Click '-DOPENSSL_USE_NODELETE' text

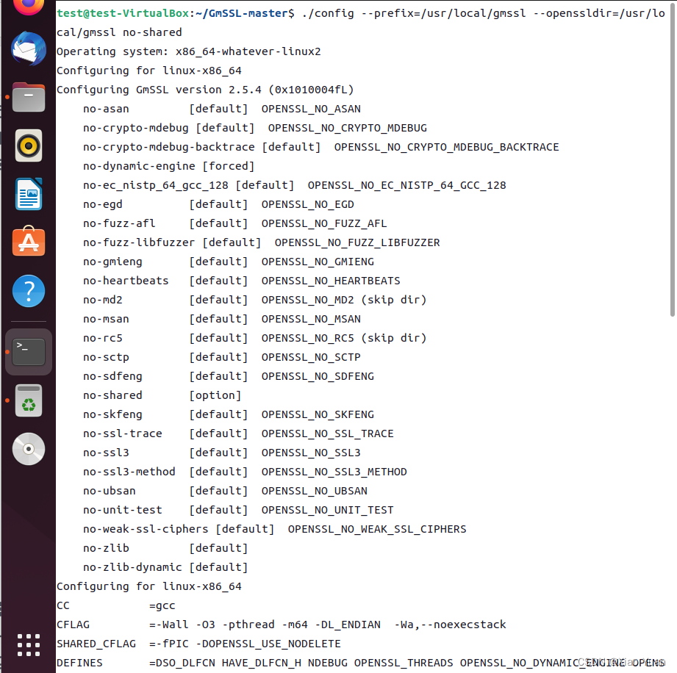tap(268, 644)
